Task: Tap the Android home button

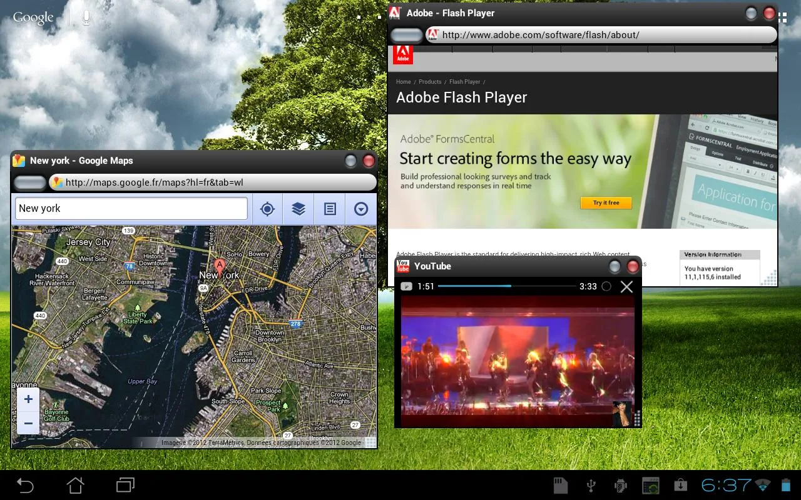Action: coord(75,485)
